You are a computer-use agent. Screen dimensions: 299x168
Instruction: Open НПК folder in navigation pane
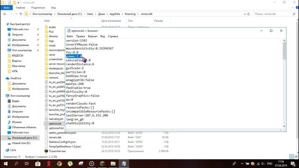(14, 71)
